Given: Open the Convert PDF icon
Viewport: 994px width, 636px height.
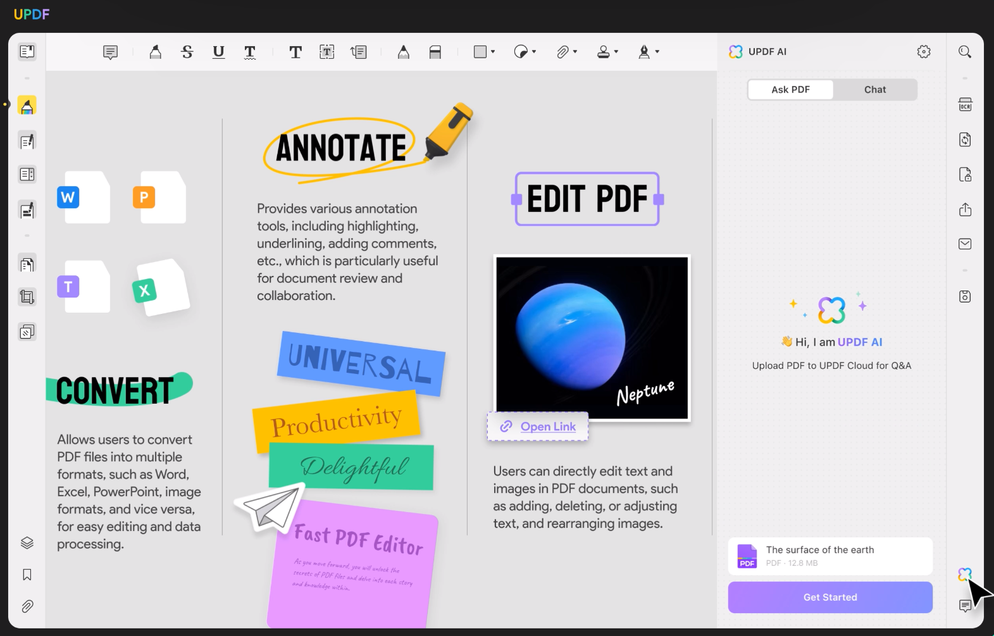Looking at the screenshot, I should click(x=965, y=140).
